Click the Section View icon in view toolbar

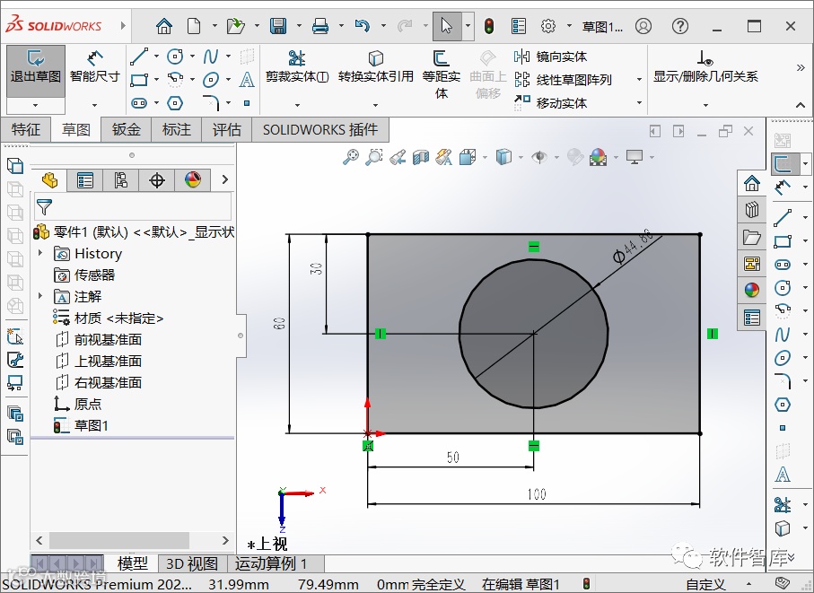pyautogui.click(x=421, y=157)
